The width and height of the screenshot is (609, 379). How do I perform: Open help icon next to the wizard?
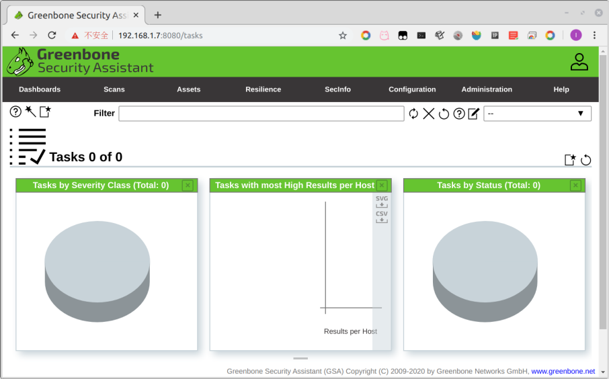(15, 112)
